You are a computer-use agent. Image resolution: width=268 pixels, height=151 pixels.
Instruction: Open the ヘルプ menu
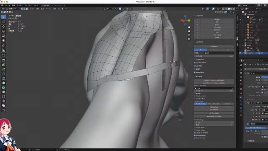[36, 5]
